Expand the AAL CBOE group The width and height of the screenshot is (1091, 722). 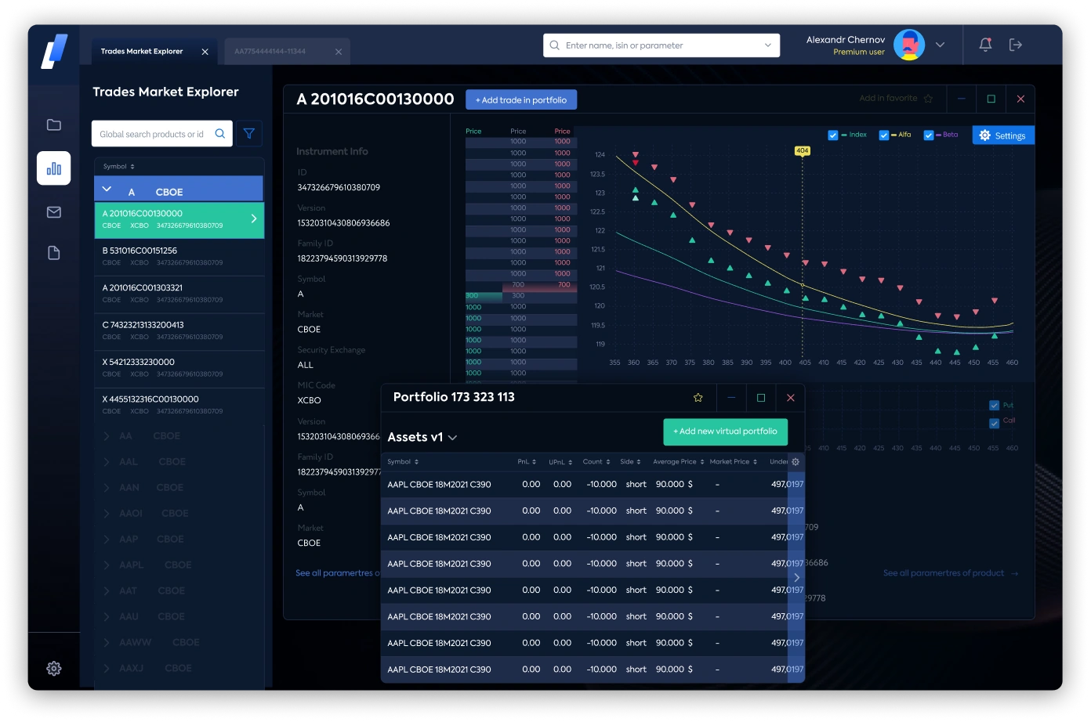tap(107, 462)
